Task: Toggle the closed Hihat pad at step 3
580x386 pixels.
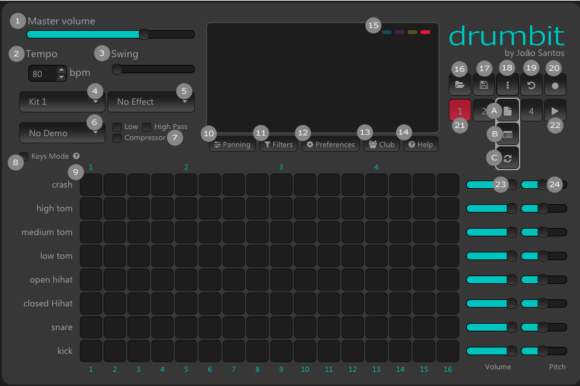Action: click(138, 303)
